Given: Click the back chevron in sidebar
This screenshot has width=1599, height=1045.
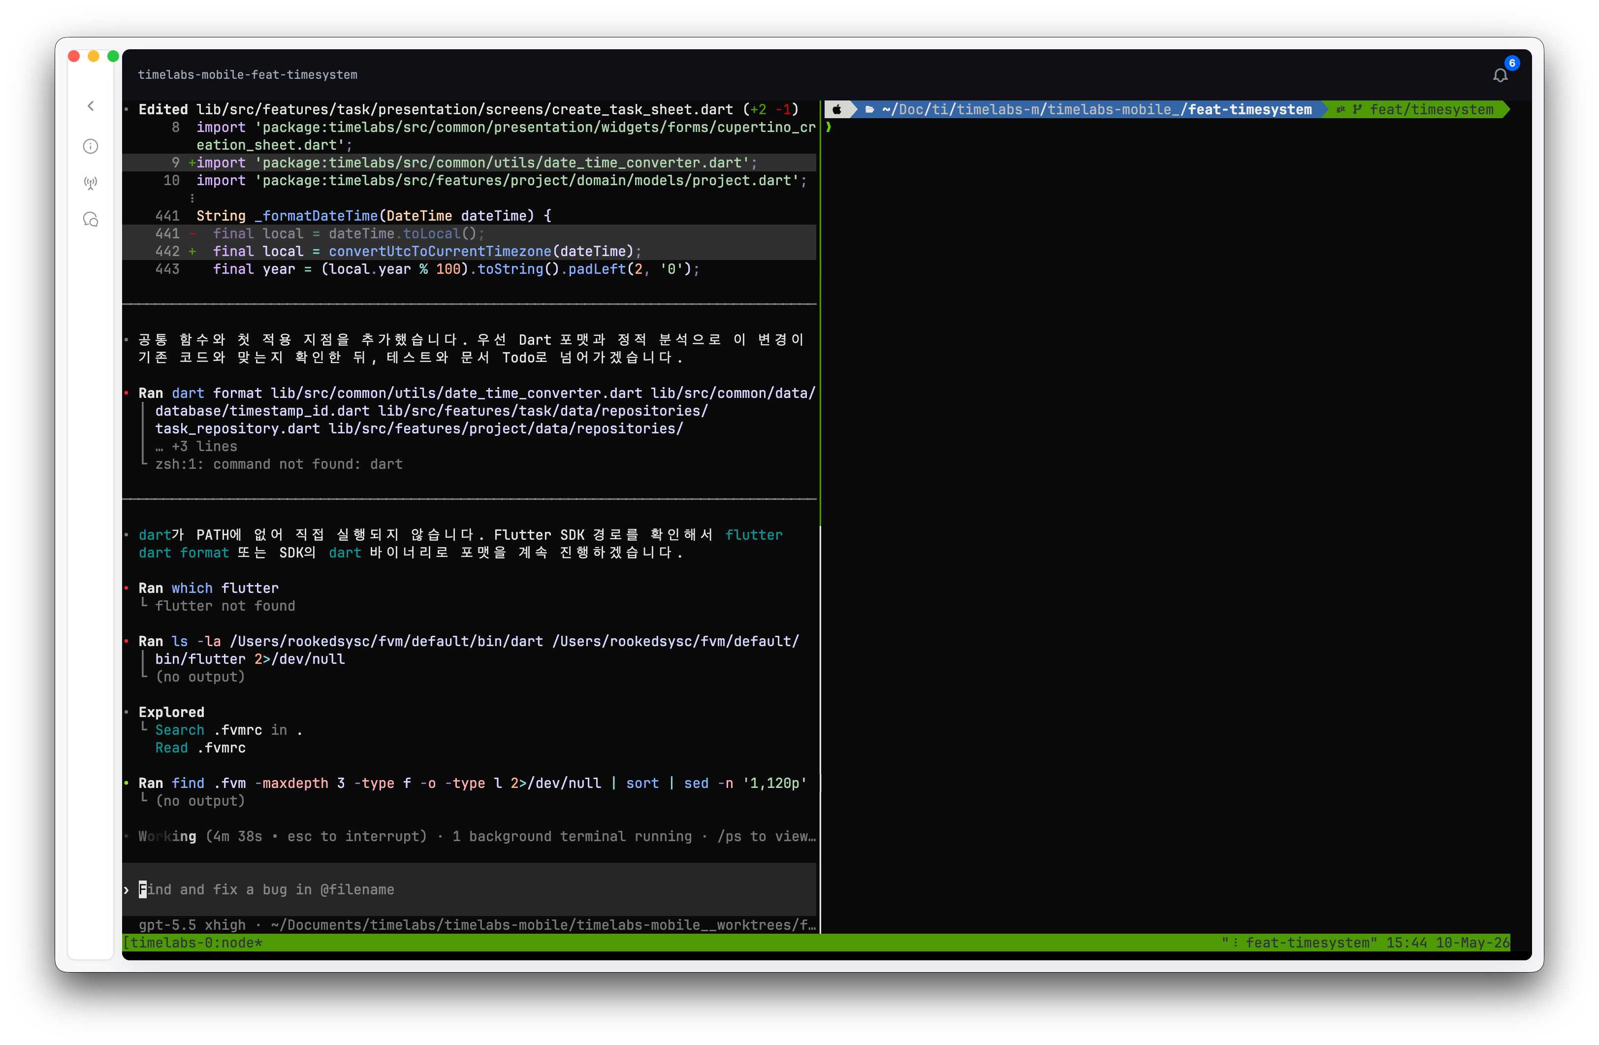Looking at the screenshot, I should coord(91,106).
